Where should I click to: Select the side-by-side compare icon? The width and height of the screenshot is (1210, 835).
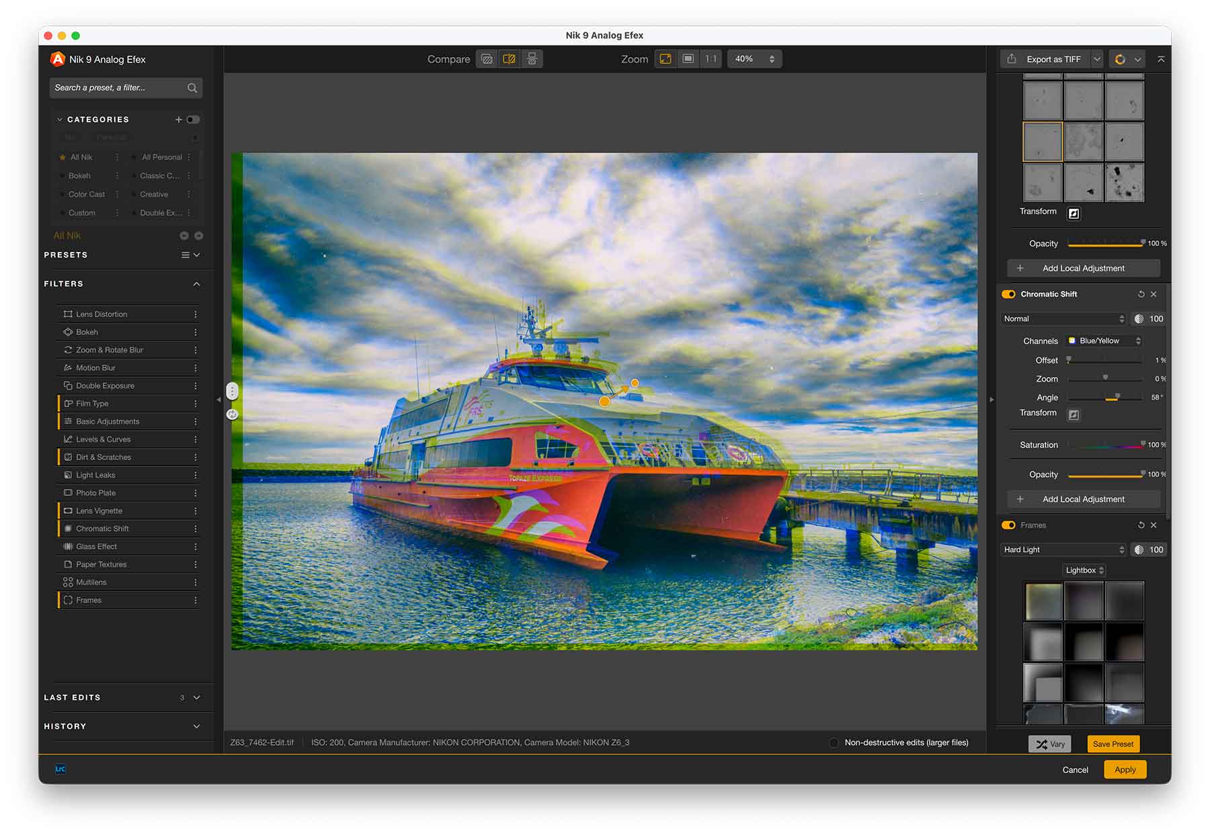pos(532,59)
